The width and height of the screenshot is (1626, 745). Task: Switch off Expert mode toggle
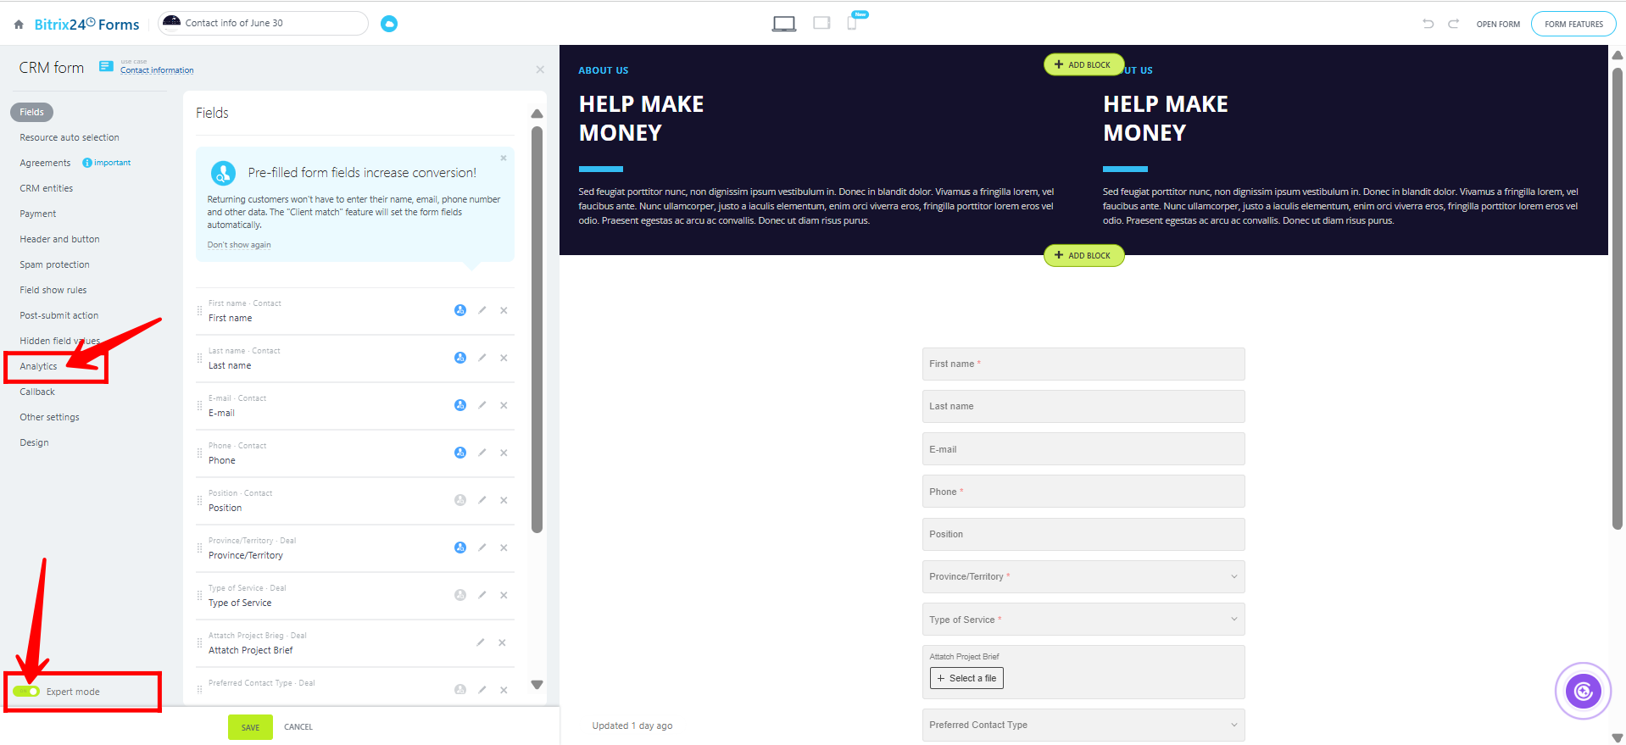(x=26, y=692)
